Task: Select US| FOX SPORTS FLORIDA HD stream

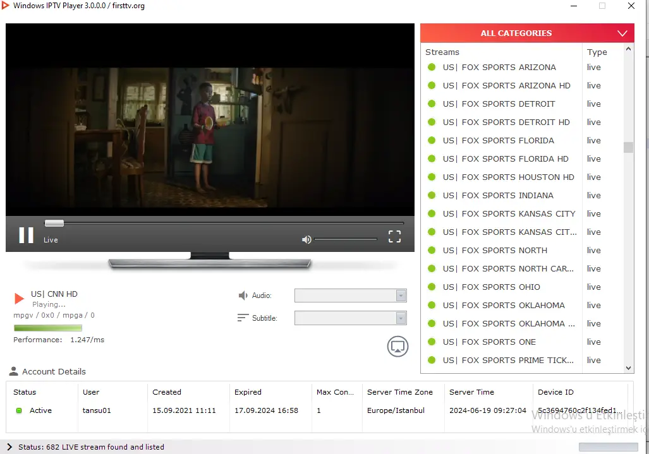Action: point(506,158)
